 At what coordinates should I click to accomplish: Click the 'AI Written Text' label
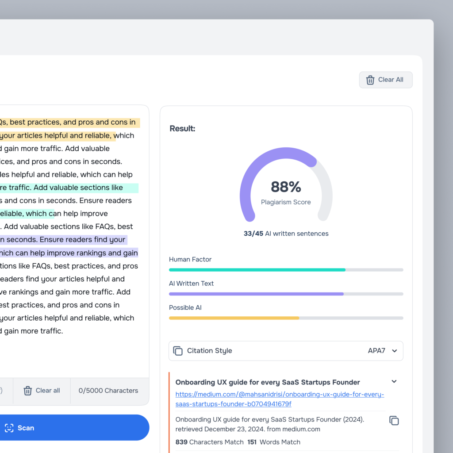click(x=191, y=284)
